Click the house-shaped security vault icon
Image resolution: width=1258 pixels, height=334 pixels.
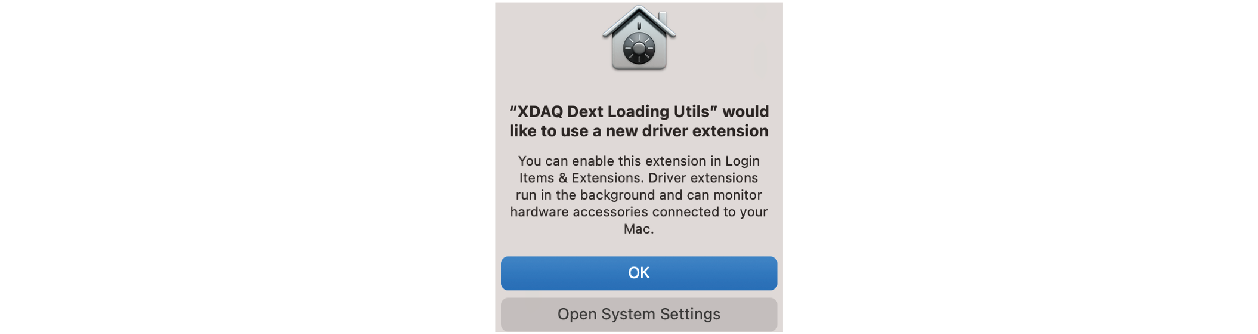[x=639, y=39]
